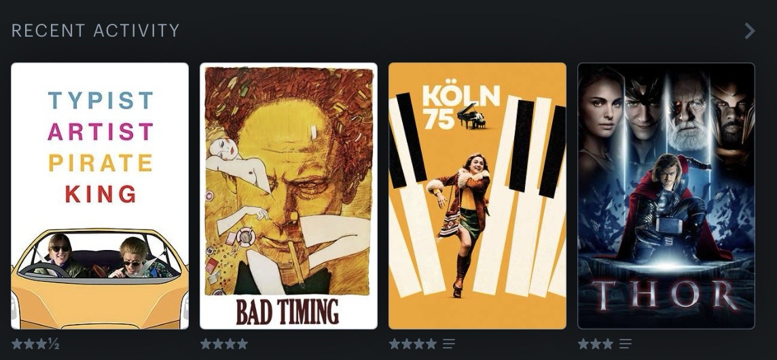Open the review lines icon under Köln 75
Screen dimensions: 777x360
pyautogui.click(x=449, y=344)
